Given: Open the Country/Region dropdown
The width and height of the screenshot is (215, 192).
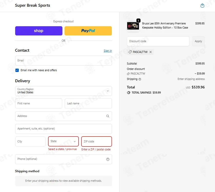Looking at the screenshot, I should tap(63, 91).
